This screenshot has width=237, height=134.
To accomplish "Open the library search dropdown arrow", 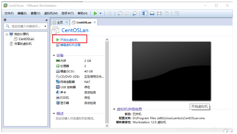I will tap(45, 26).
